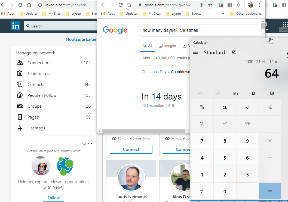Reload the Google search page
Image resolution: width=288 pixels, height=202 pixels.
click(x=120, y=5)
